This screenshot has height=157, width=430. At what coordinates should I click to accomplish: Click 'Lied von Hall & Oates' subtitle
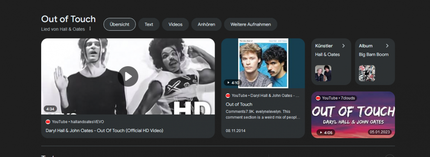tap(63, 29)
